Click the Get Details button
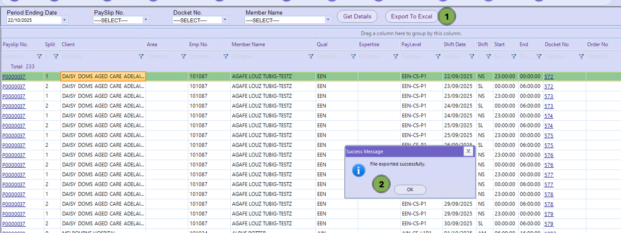 (357, 17)
